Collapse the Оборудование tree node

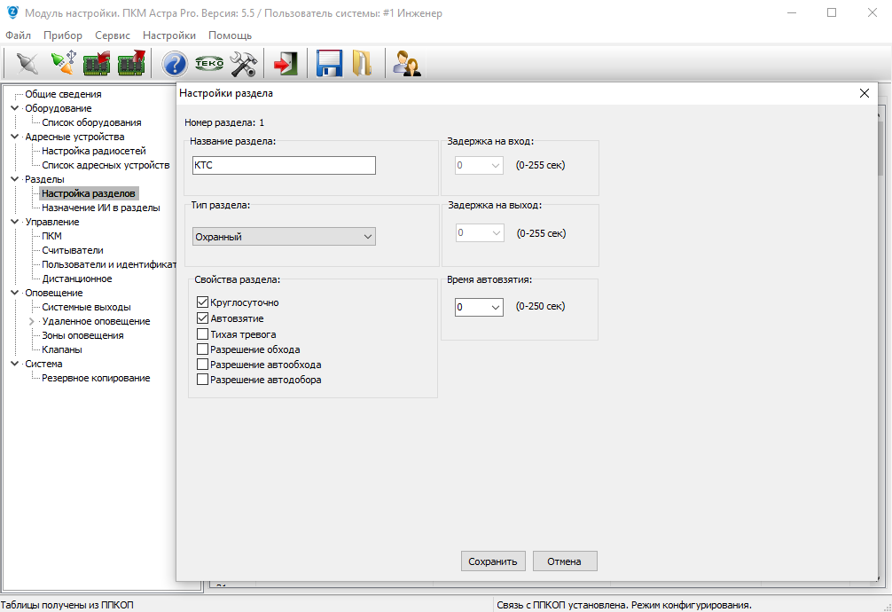(x=15, y=108)
